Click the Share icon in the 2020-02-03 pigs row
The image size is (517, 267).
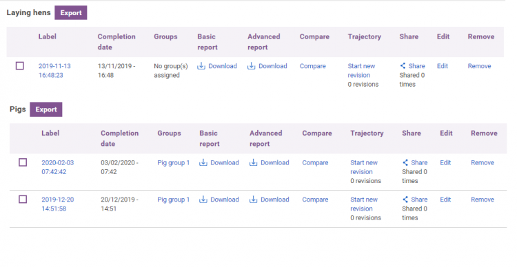[x=405, y=162]
